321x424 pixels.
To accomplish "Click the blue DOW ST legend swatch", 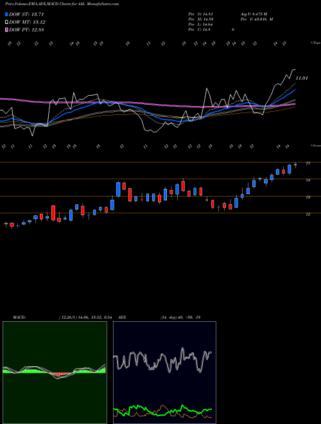I will [x=6, y=14].
